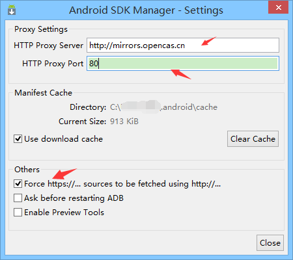Click the 'Enable Preview Tools' label text

coord(64,213)
